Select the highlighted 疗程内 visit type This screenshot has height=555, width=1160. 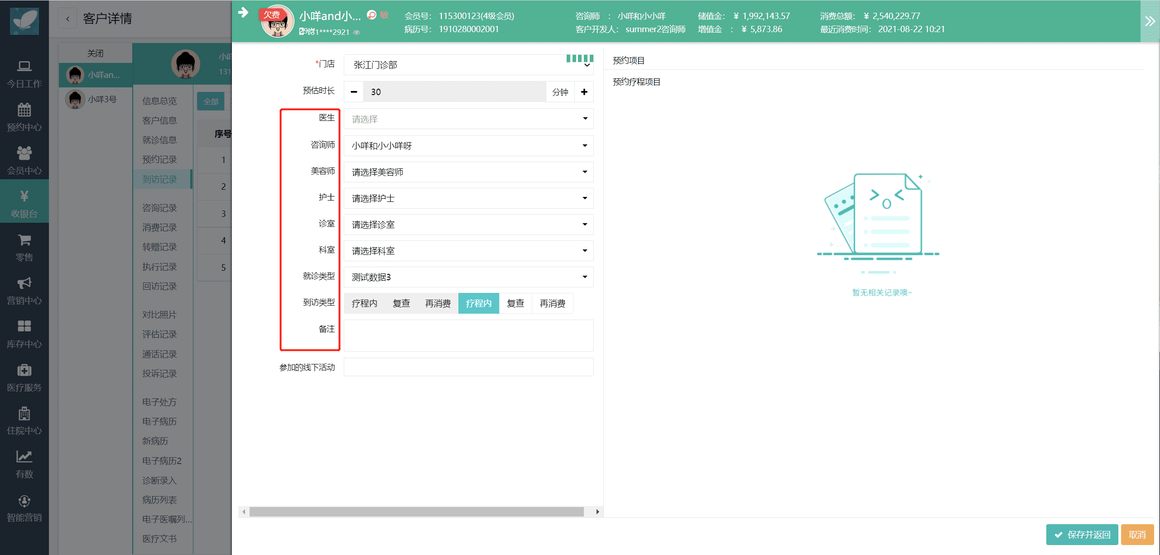click(x=478, y=303)
